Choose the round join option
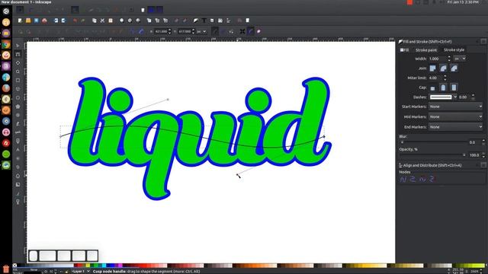The height and width of the screenshot is (274, 488). coord(443,68)
